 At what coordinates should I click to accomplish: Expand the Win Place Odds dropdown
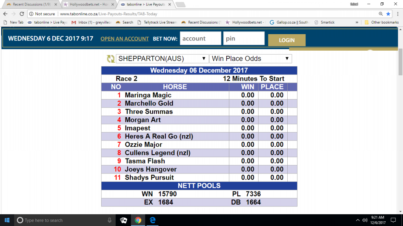click(250, 59)
